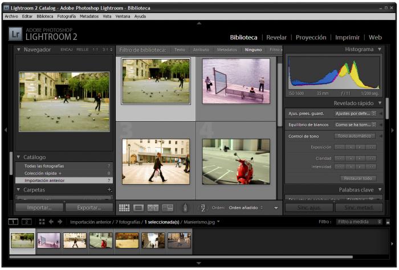The image size is (399, 270).
Task: Open compare view (XY) in the toolbar
Action: pyautogui.click(x=153, y=208)
